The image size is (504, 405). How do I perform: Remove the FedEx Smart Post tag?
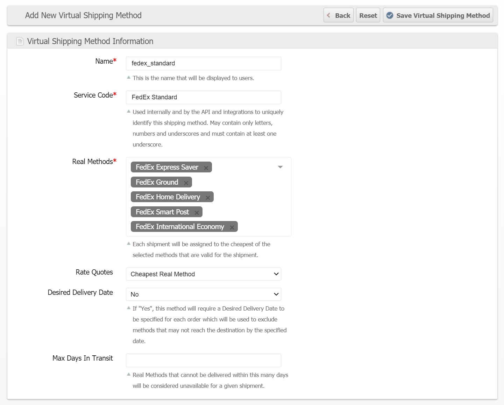pyautogui.click(x=197, y=213)
